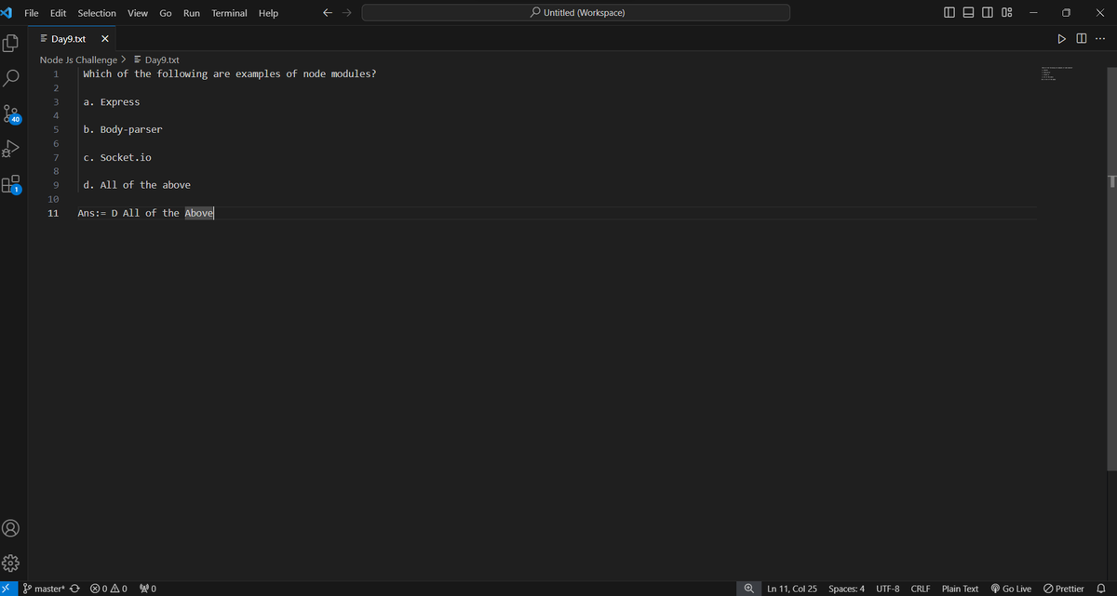
Task: Click the "Ans:= D All of the Above" line
Action: tap(146, 213)
